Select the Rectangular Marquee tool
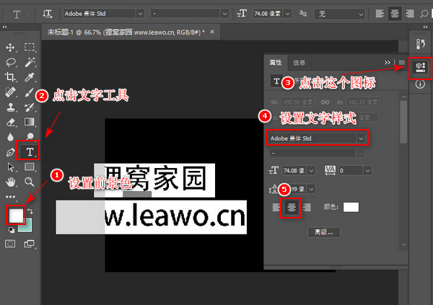 pyautogui.click(x=30, y=47)
